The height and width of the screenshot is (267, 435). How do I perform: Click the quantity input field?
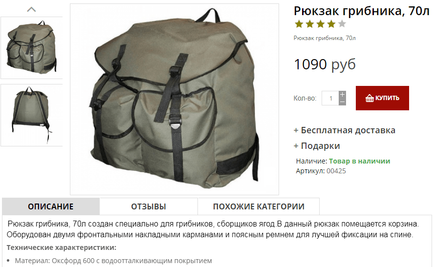[330, 98]
